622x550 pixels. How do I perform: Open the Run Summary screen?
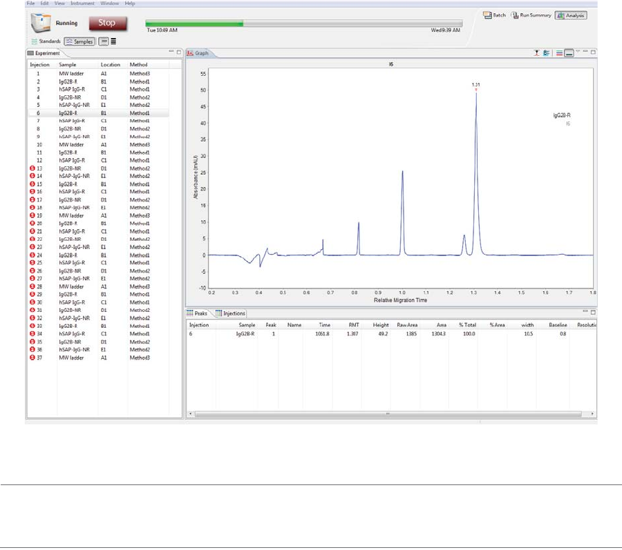pos(531,15)
